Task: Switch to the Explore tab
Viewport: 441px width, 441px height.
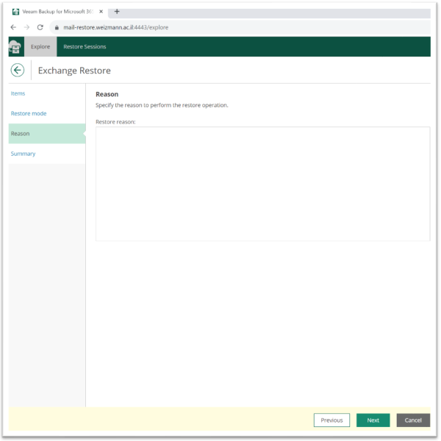Action: [x=40, y=46]
